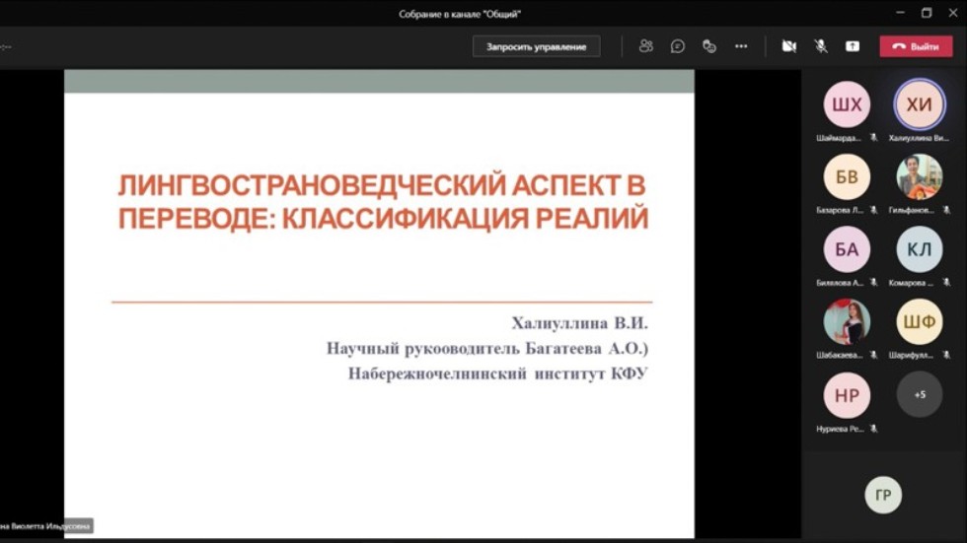Screen dimensions: 967x543
Task: Expand the +5 hidden participants
Action: [919, 394]
